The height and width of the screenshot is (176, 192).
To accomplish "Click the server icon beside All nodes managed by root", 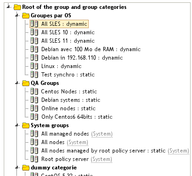I will click(34, 151).
